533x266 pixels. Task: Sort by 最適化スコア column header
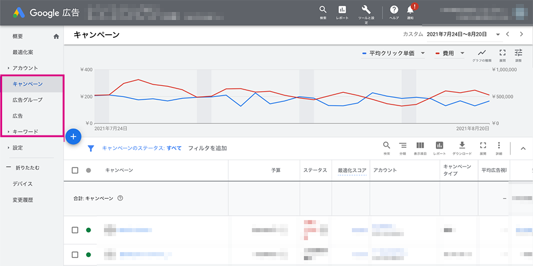tap(352, 171)
